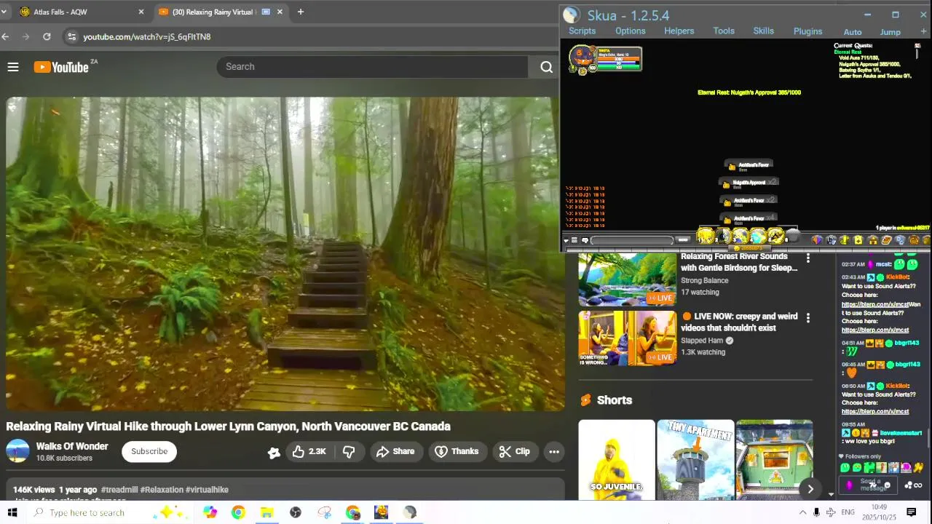Open the house icon in game toolbar
The width and height of the screenshot is (932, 524).
(872, 239)
